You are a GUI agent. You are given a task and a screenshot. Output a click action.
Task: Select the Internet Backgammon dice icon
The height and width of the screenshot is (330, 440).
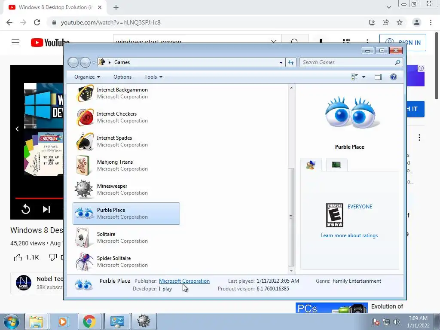coord(85,93)
